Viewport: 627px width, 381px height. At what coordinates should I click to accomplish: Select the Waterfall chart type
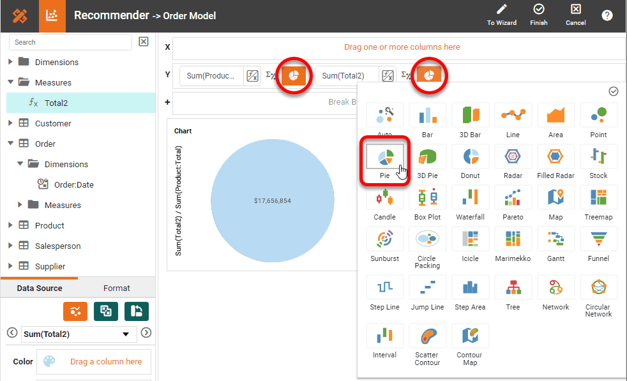(470, 198)
